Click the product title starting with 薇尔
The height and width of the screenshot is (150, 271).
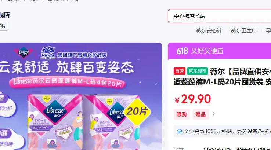pos(222,77)
